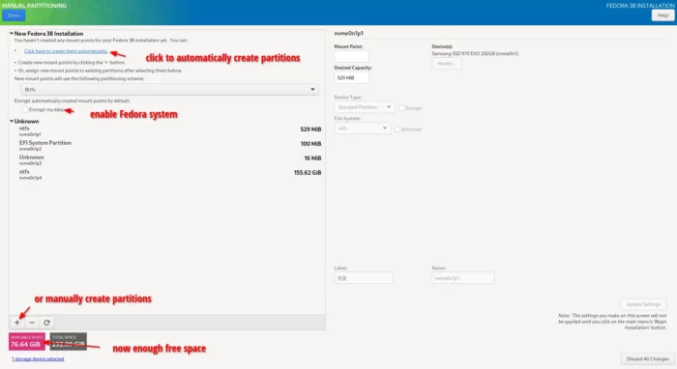Click the Mount Point input field

(x=351, y=56)
